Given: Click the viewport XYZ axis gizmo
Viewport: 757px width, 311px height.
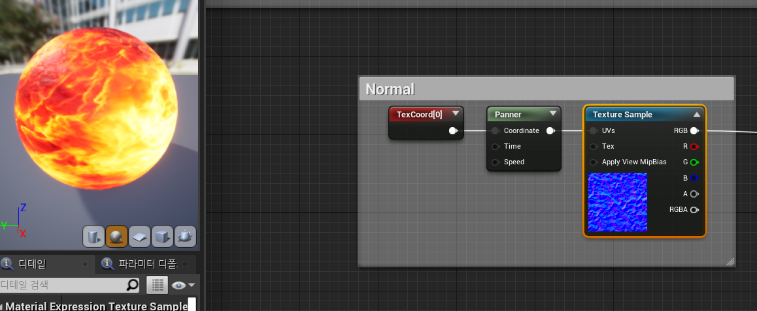Looking at the screenshot, I should tap(14, 222).
